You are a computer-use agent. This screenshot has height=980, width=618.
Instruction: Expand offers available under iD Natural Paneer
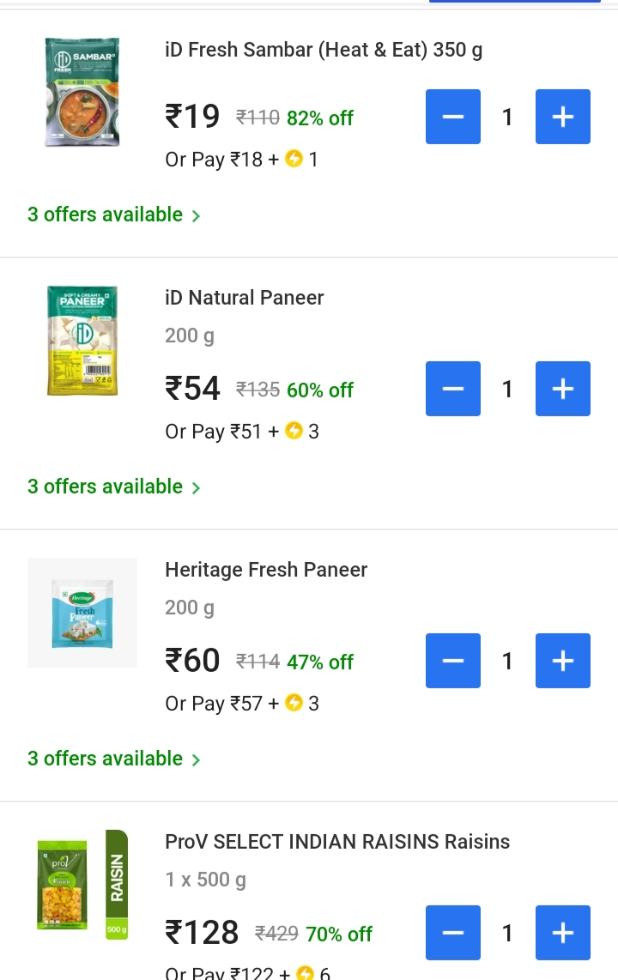[113, 487]
